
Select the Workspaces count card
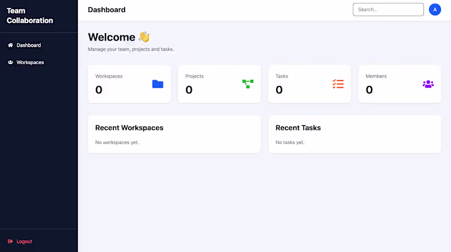[x=129, y=84]
